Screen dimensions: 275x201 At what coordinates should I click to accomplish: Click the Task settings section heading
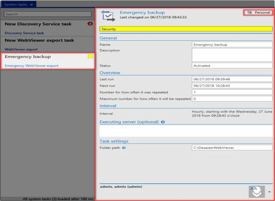pos(114,141)
